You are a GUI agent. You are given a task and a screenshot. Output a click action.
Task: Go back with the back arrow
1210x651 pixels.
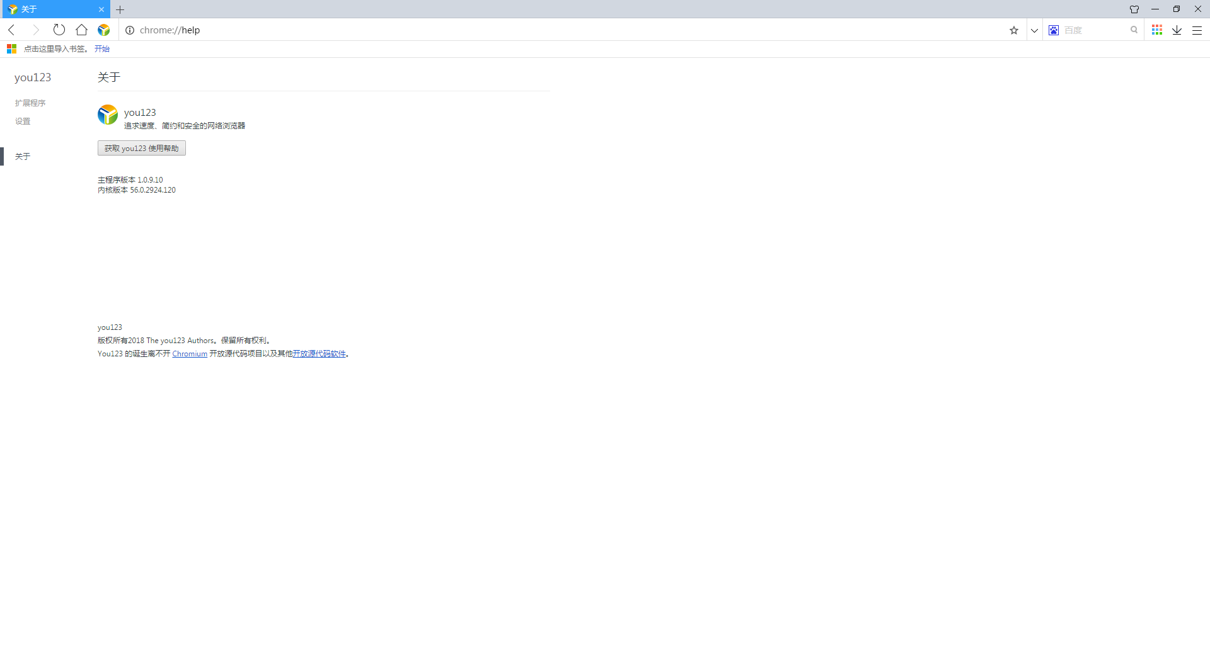pyautogui.click(x=11, y=30)
